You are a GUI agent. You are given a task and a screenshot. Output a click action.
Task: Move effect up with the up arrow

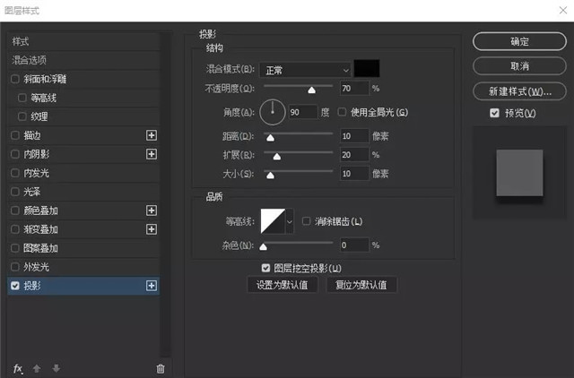[37, 368]
